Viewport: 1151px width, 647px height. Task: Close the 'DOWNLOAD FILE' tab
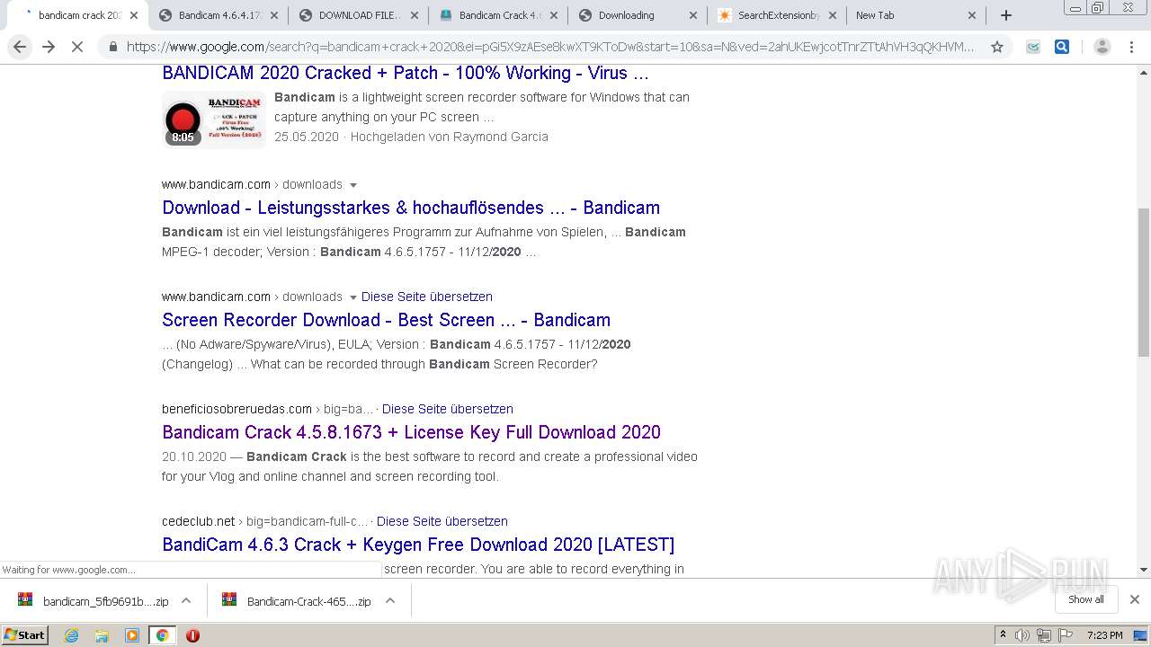click(x=415, y=15)
